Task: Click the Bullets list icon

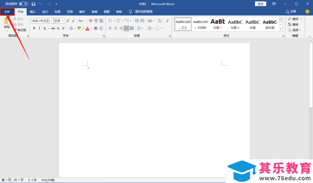Action: pyautogui.click(x=110, y=21)
